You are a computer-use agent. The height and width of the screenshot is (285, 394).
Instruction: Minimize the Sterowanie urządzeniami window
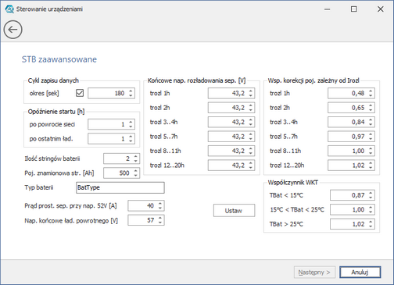click(x=328, y=9)
